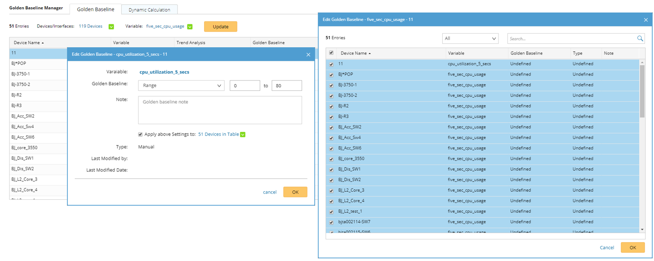Viewport: 654px width, 261px height.
Task: Click cancel link in edit baseline dialog
Action: [x=270, y=192]
